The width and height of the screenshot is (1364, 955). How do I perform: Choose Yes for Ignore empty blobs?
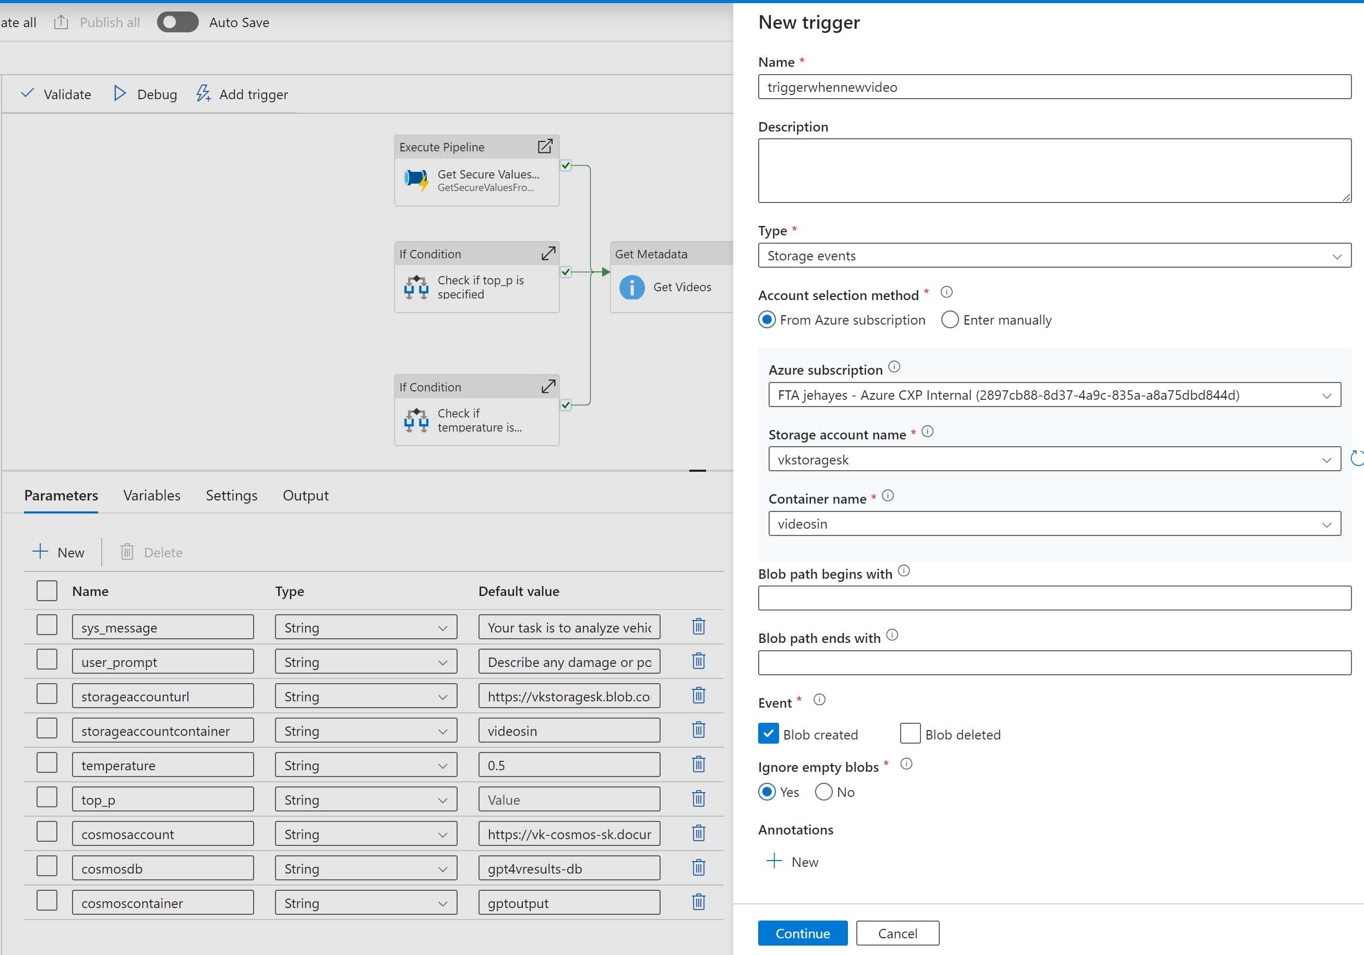(x=767, y=792)
